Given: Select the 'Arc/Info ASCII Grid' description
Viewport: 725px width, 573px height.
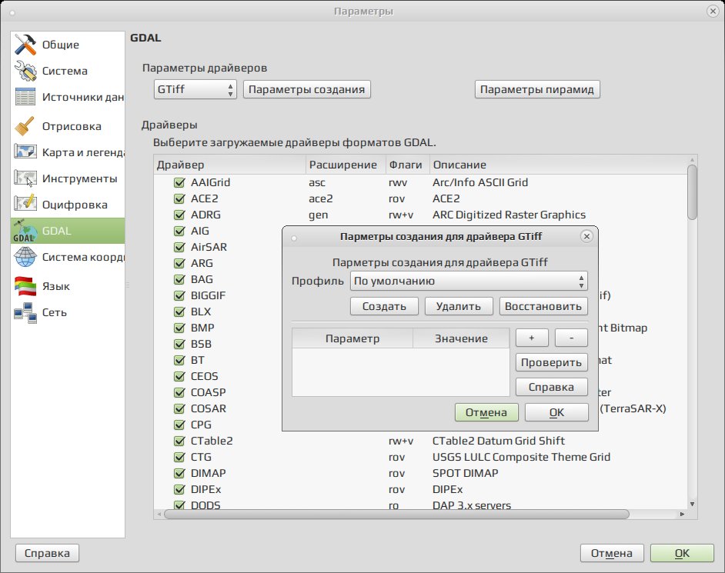Looking at the screenshot, I should pyautogui.click(x=480, y=182).
